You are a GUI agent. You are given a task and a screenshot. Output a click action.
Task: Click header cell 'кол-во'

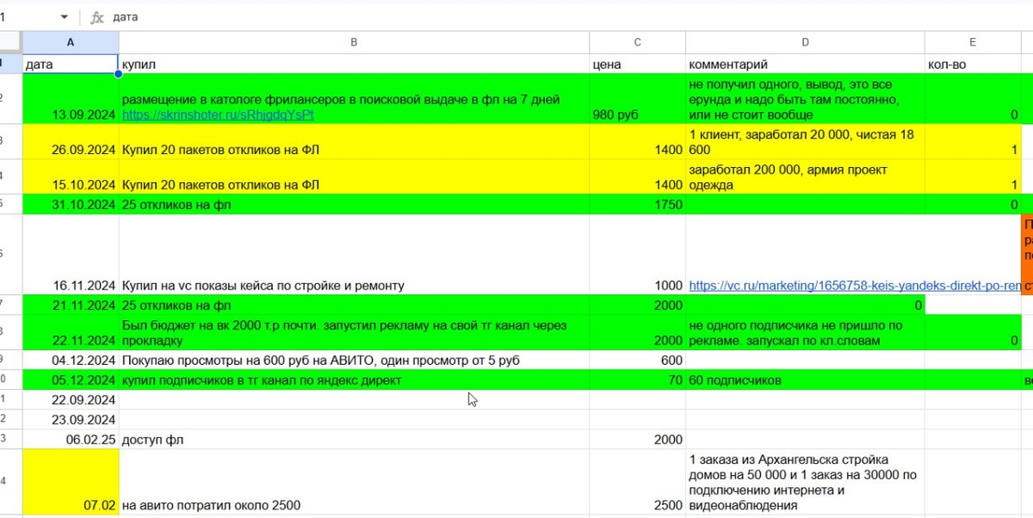click(x=973, y=65)
